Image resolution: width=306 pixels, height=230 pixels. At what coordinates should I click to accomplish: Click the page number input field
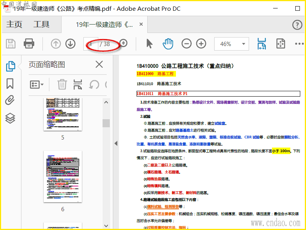91,44
